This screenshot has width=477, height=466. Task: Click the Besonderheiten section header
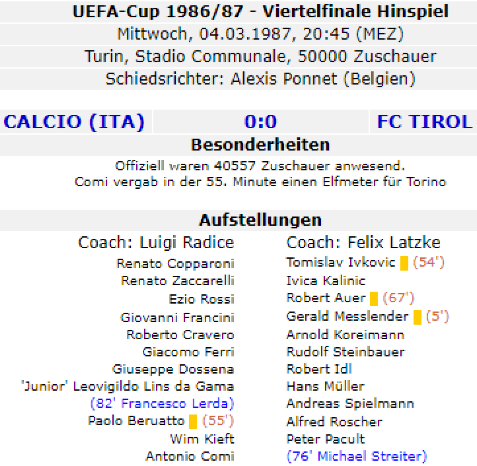[x=260, y=145]
